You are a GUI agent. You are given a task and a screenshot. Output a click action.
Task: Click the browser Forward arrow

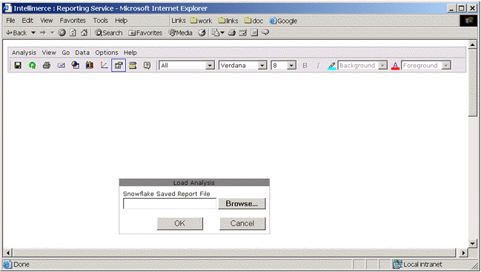(x=43, y=33)
